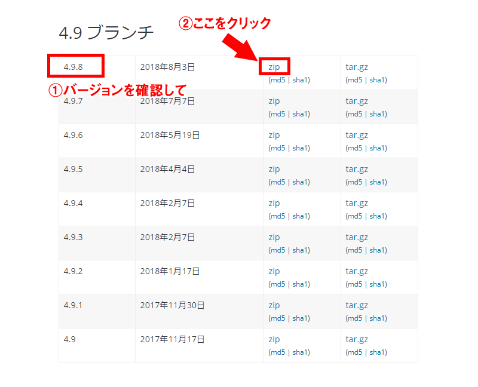Screen dimensions: 478x387
Task: Download the 4.9.5 zip file
Action: [x=274, y=169]
